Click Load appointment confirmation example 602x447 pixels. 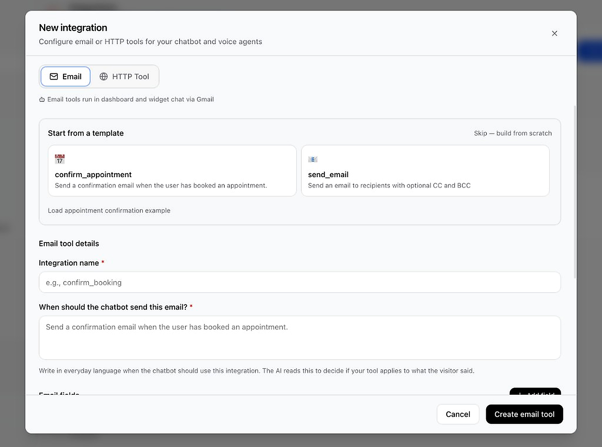pos(109,211)
